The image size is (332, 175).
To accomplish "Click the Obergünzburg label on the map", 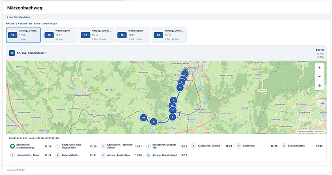I will click(x=82, y=95).
